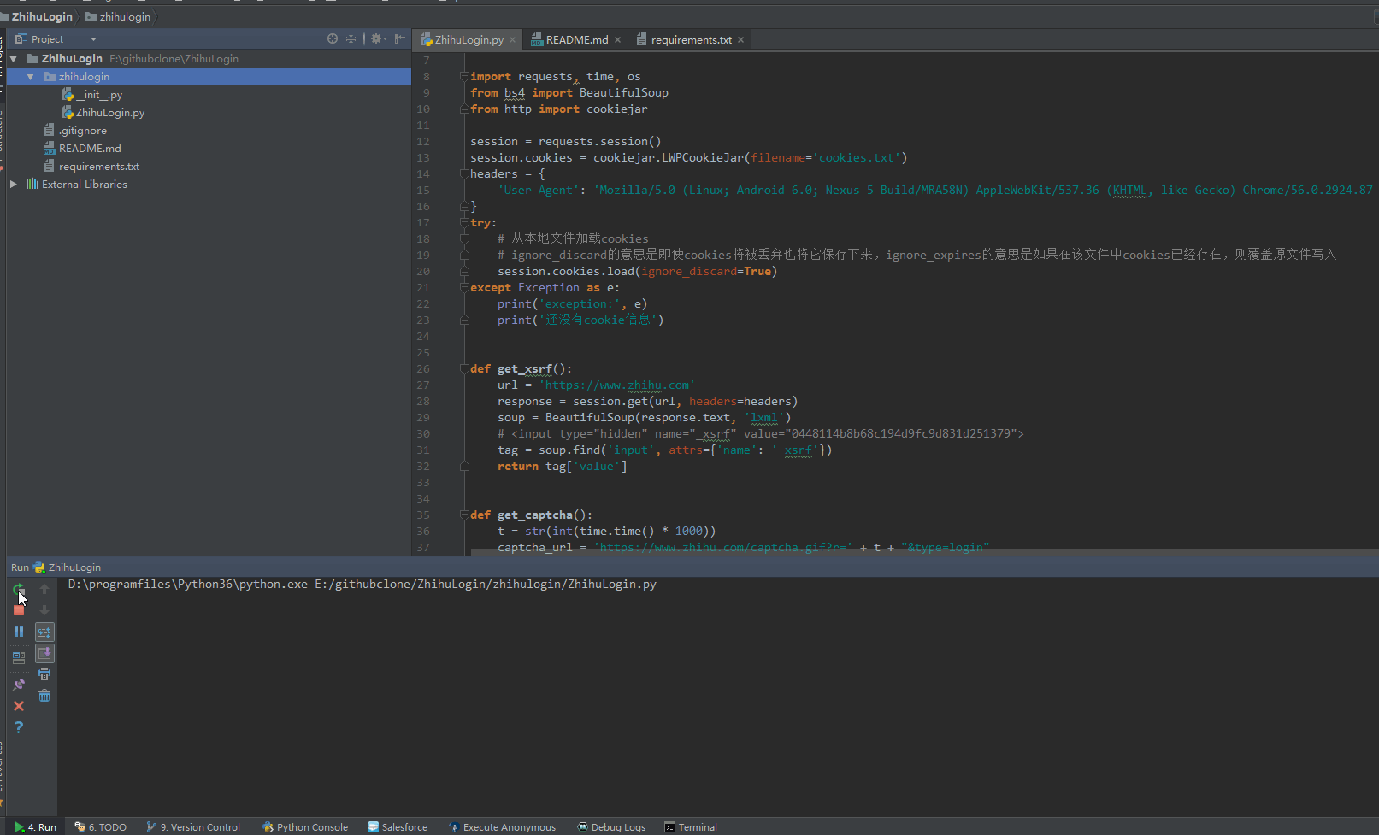Toggle scroll to end of output
1379x835 pixels.
coord(44,653)
